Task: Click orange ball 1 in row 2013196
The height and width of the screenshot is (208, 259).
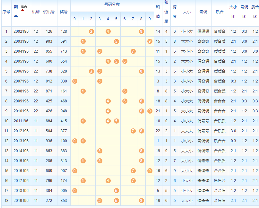Action: 83,141
